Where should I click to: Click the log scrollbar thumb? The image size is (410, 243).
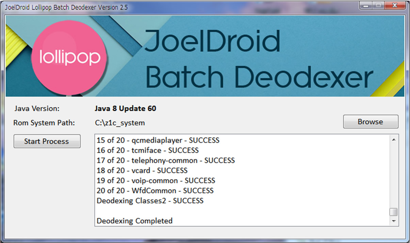click(x=394, y=212)
